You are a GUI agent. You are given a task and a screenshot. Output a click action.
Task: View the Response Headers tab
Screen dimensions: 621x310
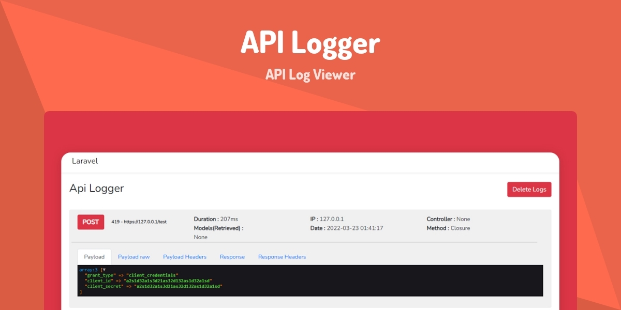tap(282, 256)
